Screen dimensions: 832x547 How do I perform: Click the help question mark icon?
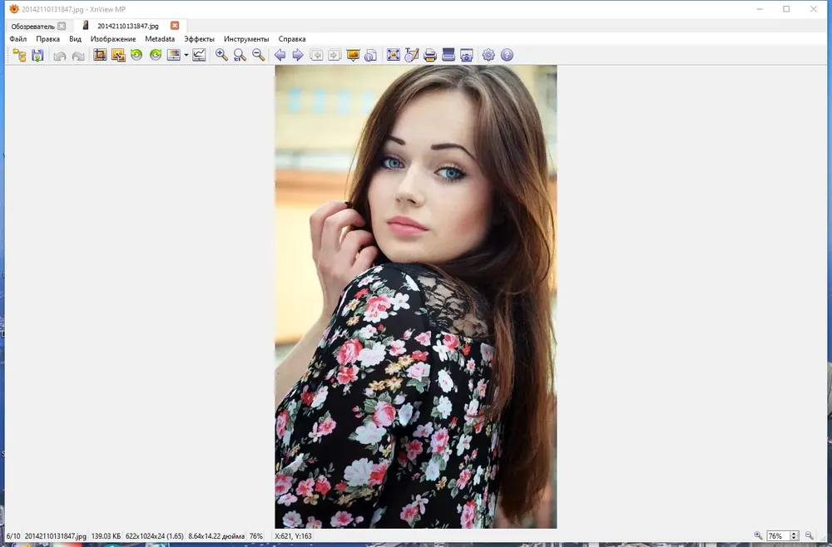tap(507, 55)
